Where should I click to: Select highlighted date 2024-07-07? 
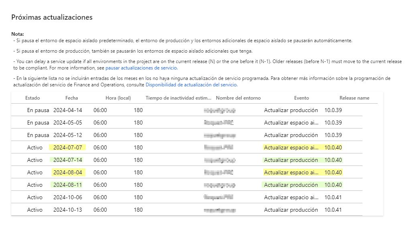click(68, 147)
